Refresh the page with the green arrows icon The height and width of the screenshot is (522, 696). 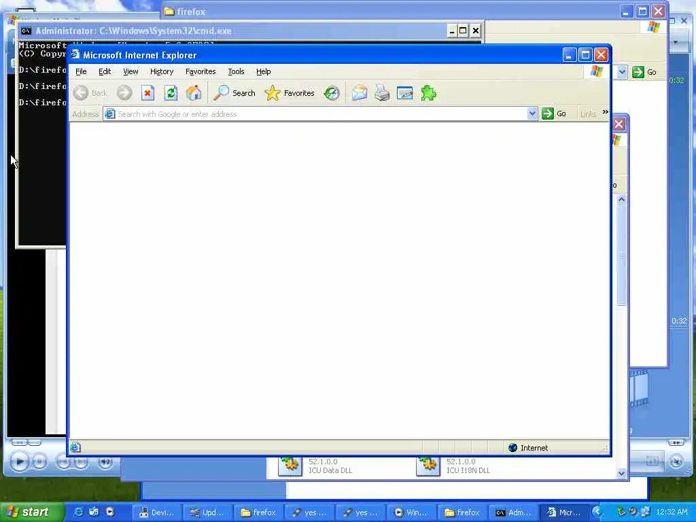[x=171, y=92]
